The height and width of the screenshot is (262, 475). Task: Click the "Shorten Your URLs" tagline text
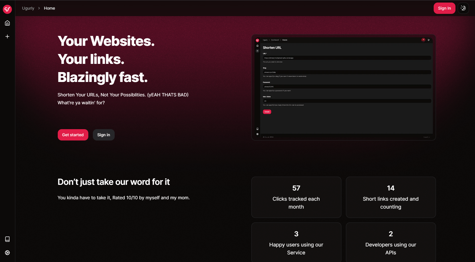[x=123, y=95]
